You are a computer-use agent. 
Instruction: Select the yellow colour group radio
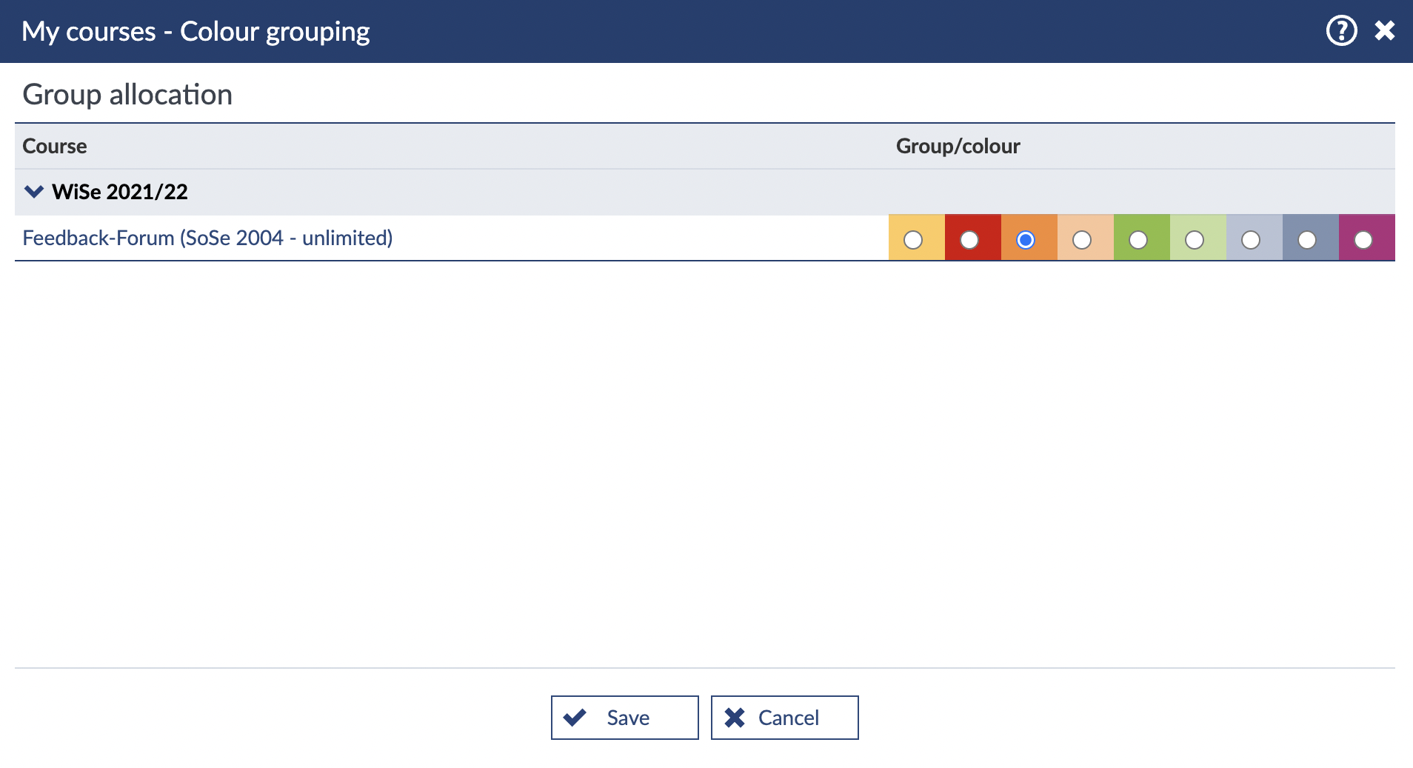point(913,240)
